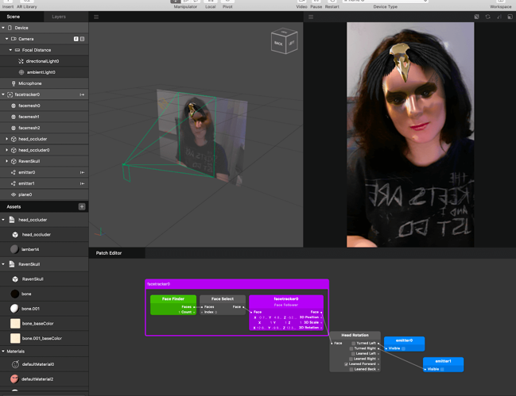Select the Scene tab
Image resolution: width=516 pixels, height=396 pixels.
click(14, 17)
